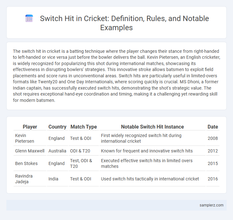This screenshot has width=233, height=220.
Task: Click the 2008 date cell
Action: pyautogui.click(x=213, y=138)
